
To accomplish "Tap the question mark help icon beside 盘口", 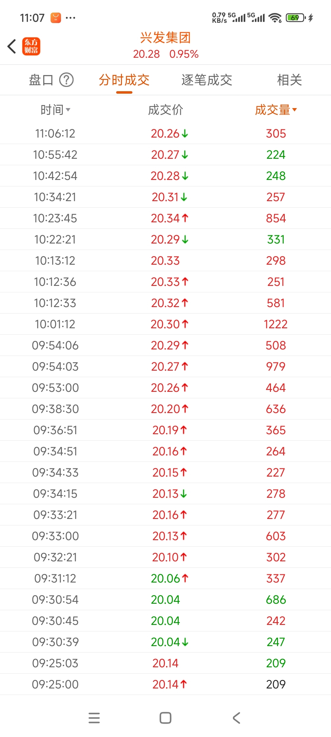I will click(x=66, y=80).
